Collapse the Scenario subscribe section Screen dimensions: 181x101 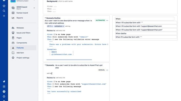coord(45,65)
